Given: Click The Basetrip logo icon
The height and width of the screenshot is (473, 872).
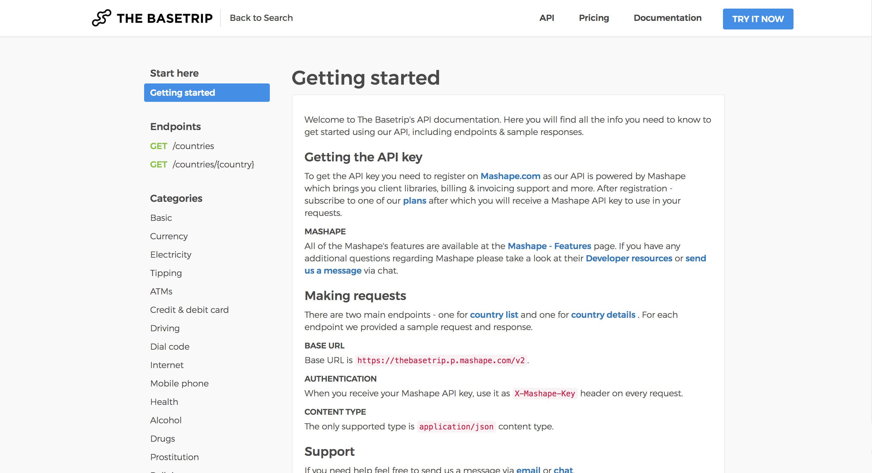Looking at the screenshot, I should point(101,18).
